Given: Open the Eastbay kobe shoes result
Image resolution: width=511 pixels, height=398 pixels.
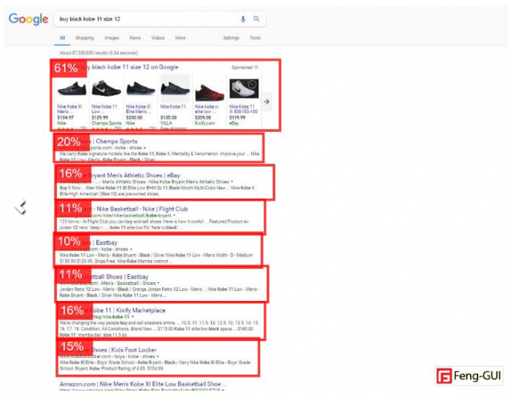Looking at the screenshot, I should coord(105,243).
